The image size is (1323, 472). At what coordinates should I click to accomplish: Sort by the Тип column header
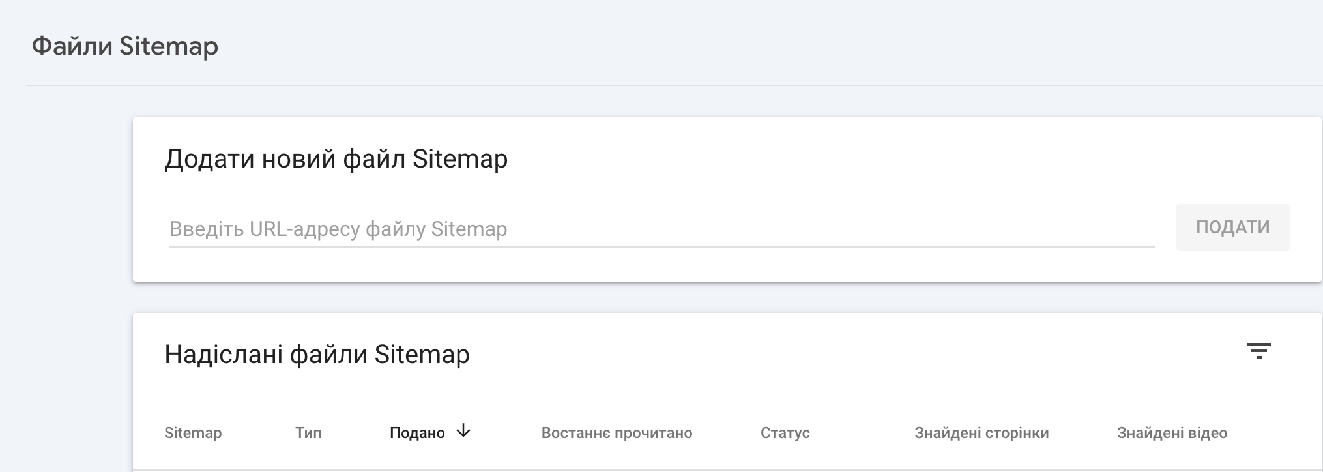pyautogui.click(x=308, y=433)
